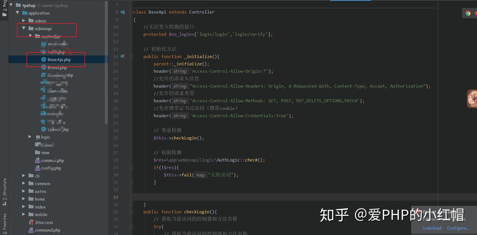Click the view folder icon
The width and height of the screenshot is (477, 235).
tap(37, 153)
